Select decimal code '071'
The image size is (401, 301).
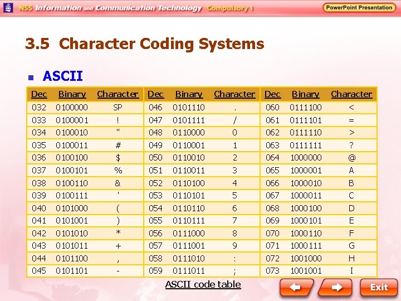tap(272, 246)
